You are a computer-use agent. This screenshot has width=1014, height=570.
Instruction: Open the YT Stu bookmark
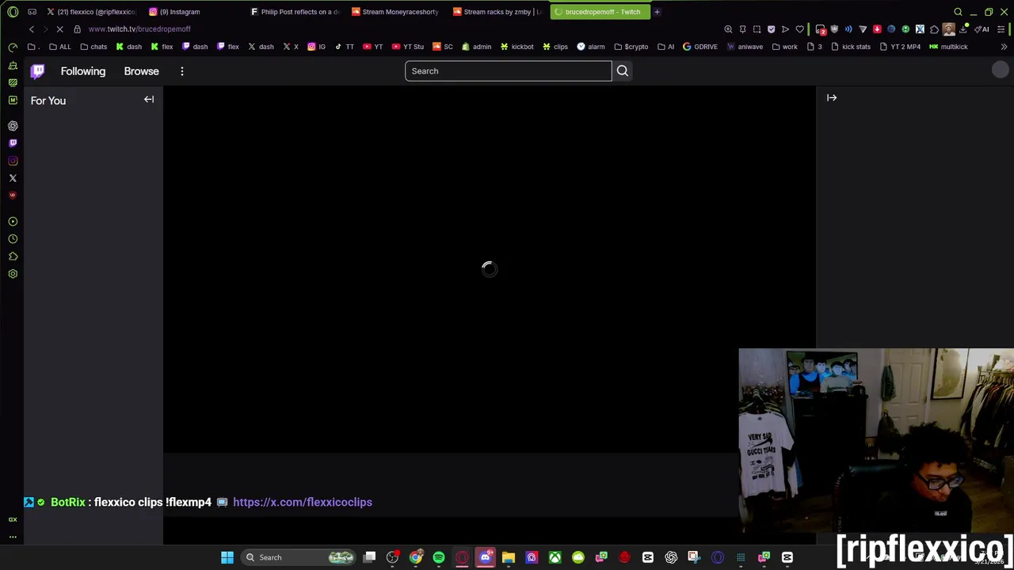[x=408, y=47]
